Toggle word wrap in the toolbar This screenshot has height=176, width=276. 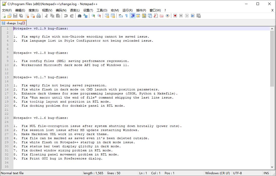coord(120,16)
